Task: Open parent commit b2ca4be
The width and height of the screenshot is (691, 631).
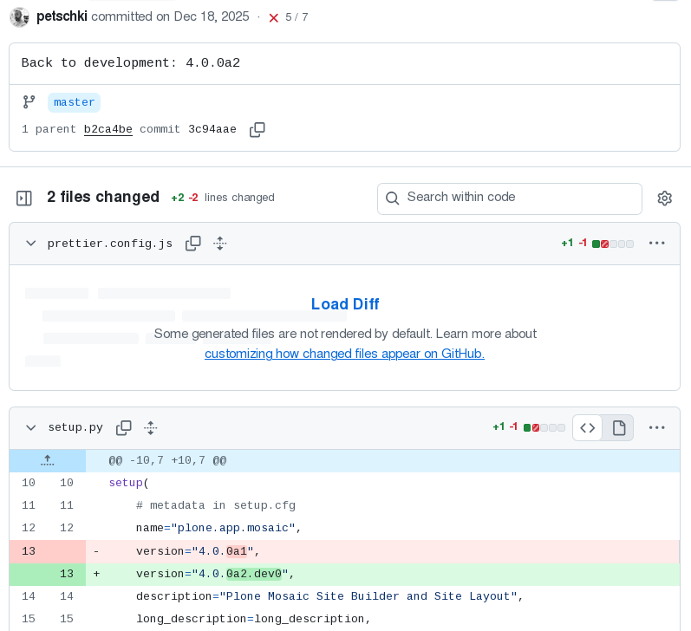Action: pos(108,130)
